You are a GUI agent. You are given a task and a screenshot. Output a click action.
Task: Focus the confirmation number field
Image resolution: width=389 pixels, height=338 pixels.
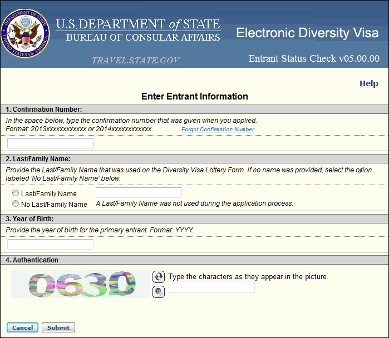50,143
